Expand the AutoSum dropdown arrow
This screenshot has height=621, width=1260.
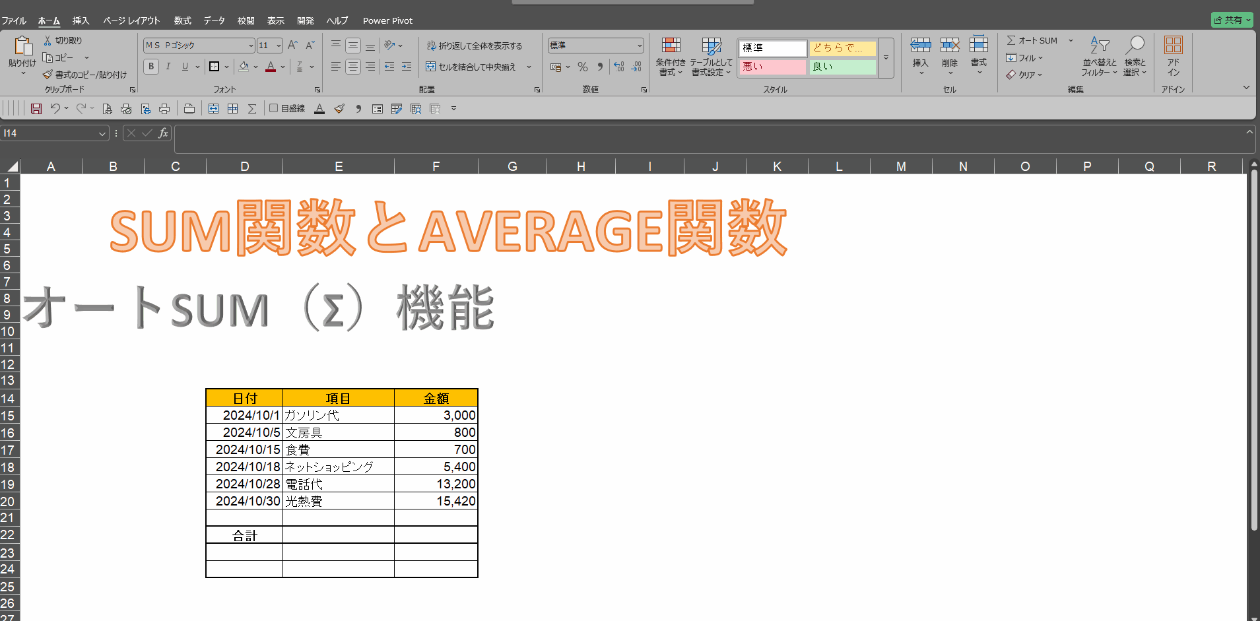tap(1071, 40)
